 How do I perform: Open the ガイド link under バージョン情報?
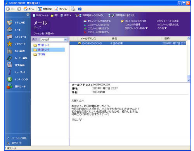(x=17, y=143)
